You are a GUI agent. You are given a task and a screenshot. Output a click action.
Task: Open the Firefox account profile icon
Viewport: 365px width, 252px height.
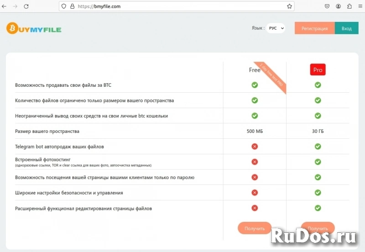coord(339,6)
